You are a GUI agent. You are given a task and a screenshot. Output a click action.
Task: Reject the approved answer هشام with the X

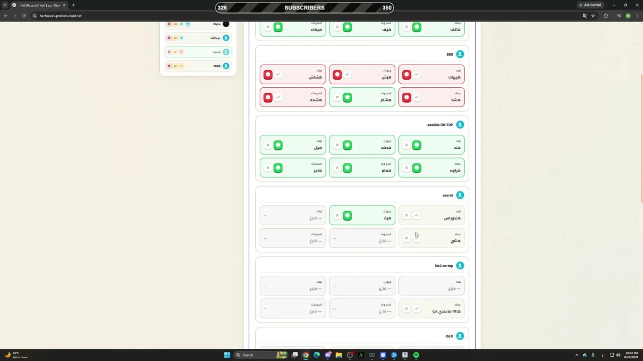[337, 97]
